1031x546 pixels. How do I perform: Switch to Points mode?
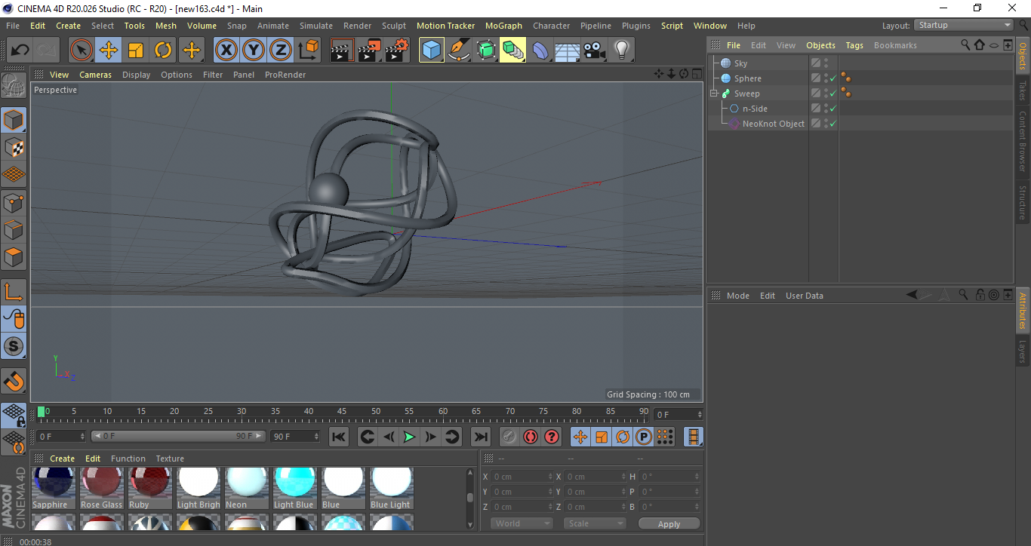point(14,202)
